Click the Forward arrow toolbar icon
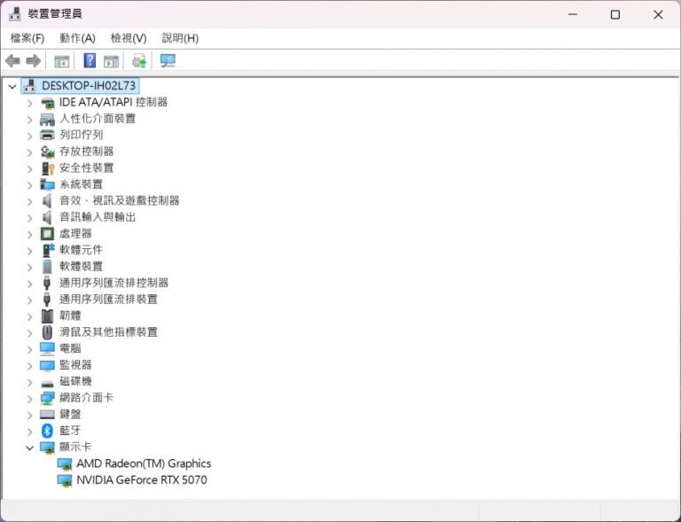681x522 pixels. (x=34, y=61)
